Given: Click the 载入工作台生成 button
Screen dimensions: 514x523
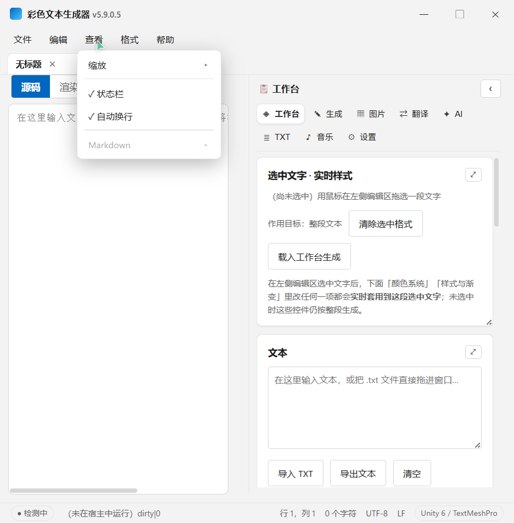Looking at the screenshot, I should [x=309, y=256].
